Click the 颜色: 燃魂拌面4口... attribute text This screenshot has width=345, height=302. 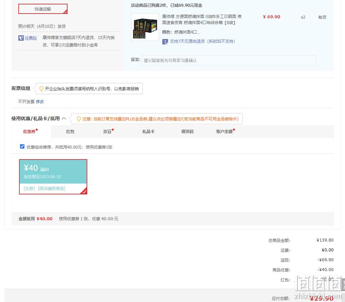(x=181, y=32)
